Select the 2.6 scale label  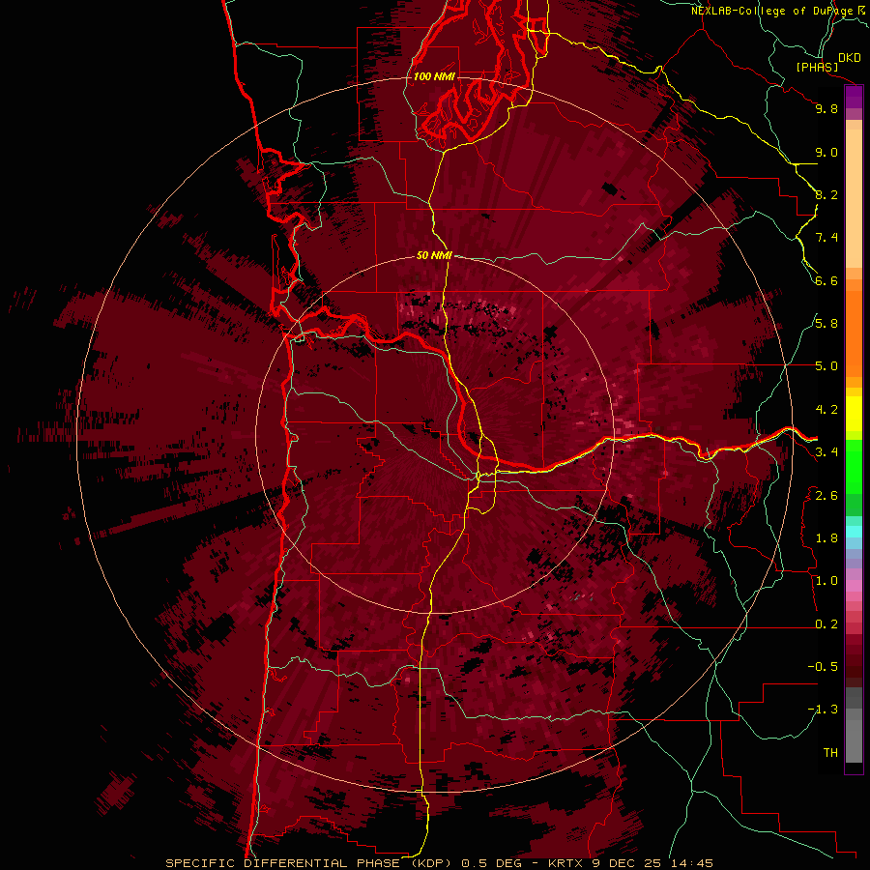coord(826,496)
